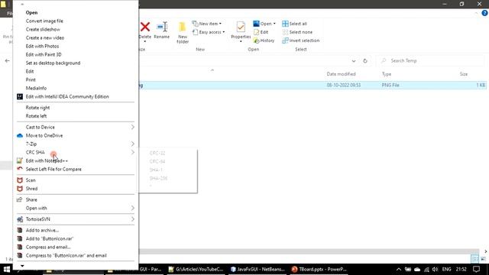This screenshot has height=275, width=489.
Task: Choose Shred from context menu
Action: (x=76, y=189)
